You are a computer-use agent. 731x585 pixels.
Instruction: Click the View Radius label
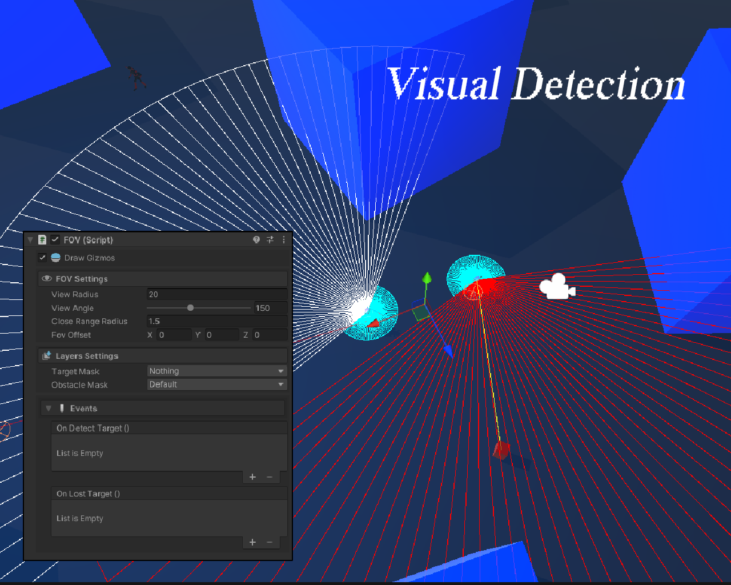(75, 294)
